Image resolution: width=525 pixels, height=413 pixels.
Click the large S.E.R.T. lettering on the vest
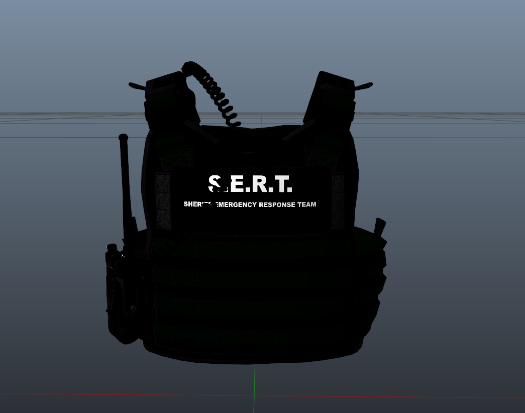point(250,184)
